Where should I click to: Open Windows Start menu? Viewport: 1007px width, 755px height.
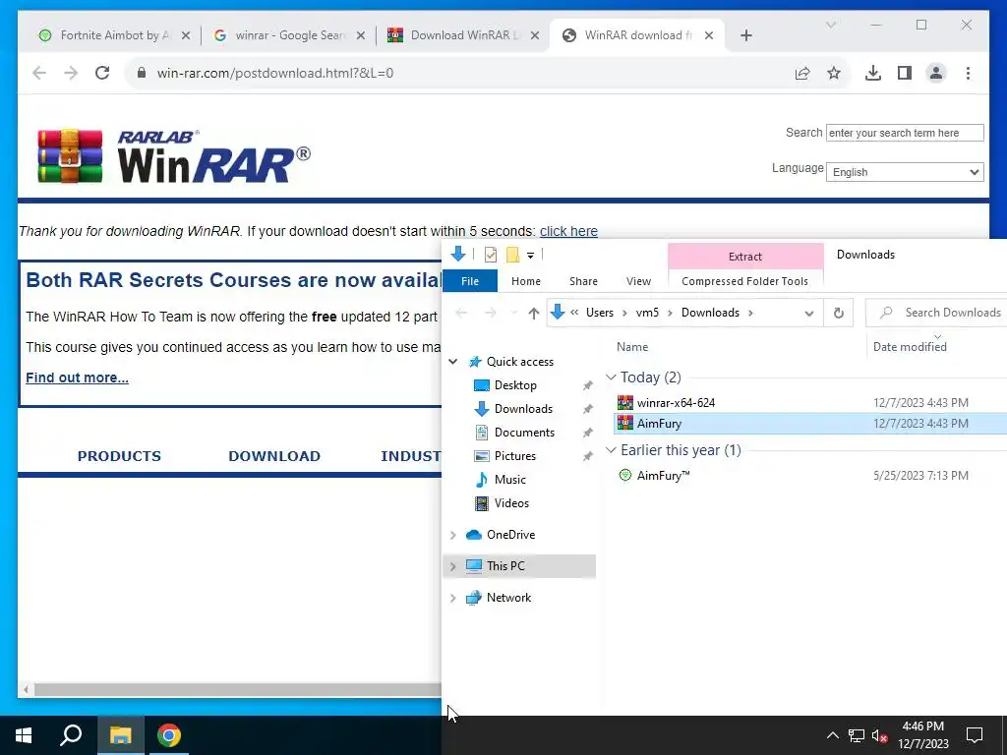point(24,735)
